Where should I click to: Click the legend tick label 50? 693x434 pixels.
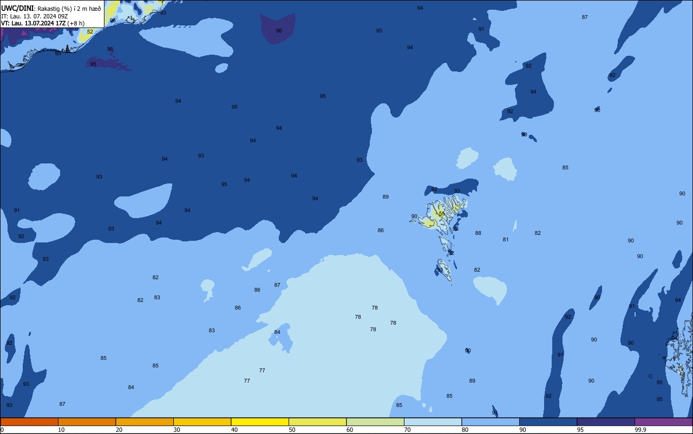(292, 430)
